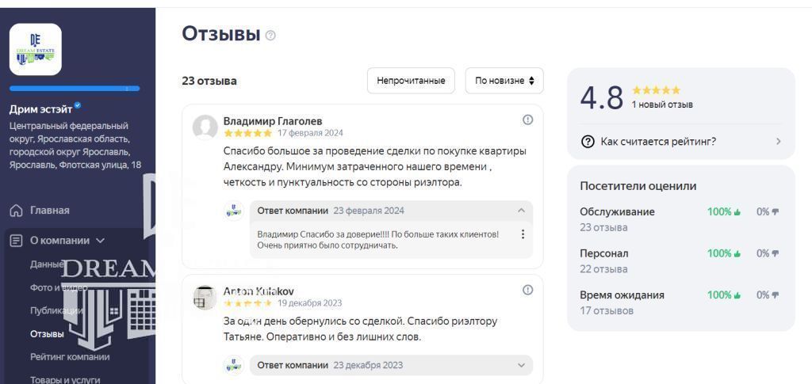Click the verified badge next to Дрим эстэйт
Viewport: 812px width, 384px height.
[77, 105]
